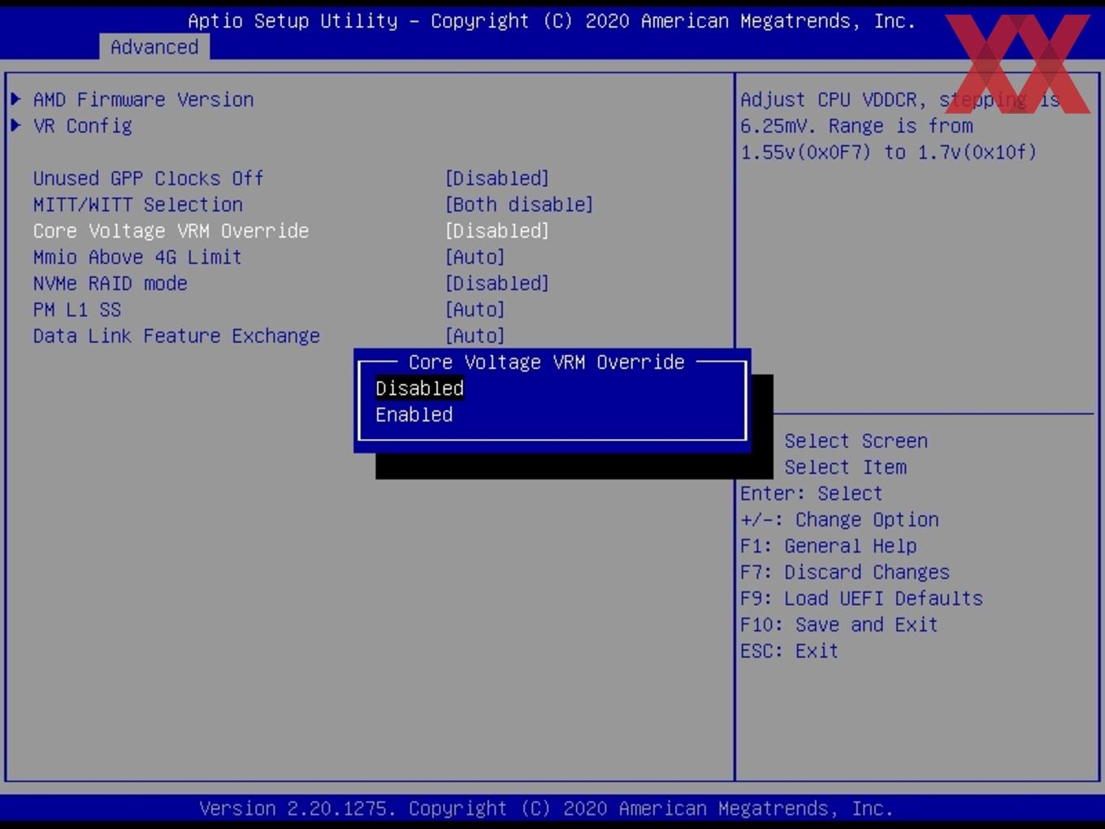Click the F7: Discard Changes hint
Screen dimensions: 1105x829
click(x=844, y=572)
